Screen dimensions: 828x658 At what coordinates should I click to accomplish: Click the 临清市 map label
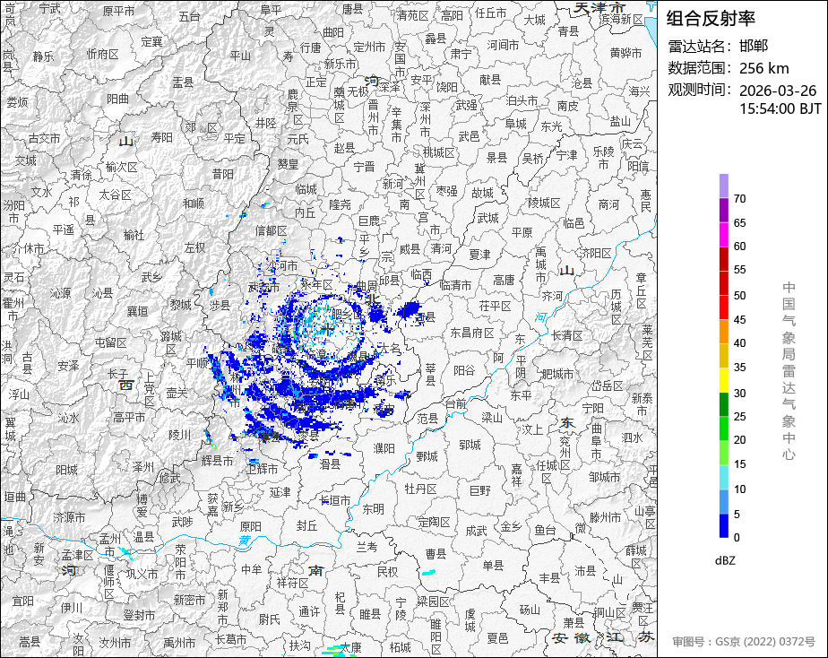point(455,285)
